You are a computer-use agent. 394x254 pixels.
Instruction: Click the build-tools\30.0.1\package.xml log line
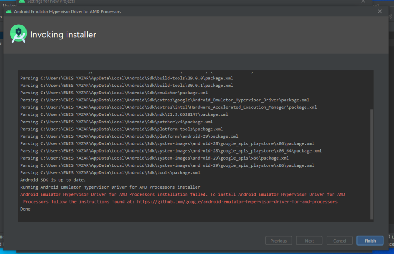(127, 86)
